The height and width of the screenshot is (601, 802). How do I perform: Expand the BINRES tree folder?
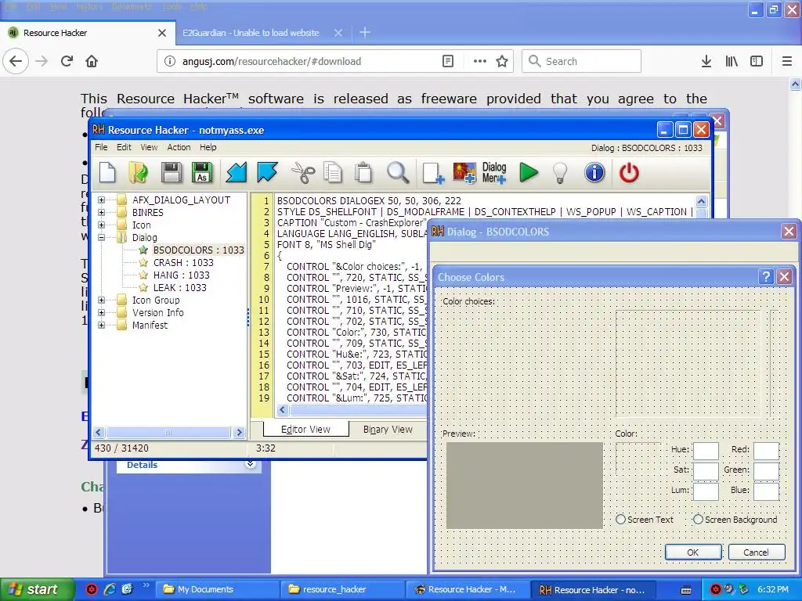click(101, 212)
